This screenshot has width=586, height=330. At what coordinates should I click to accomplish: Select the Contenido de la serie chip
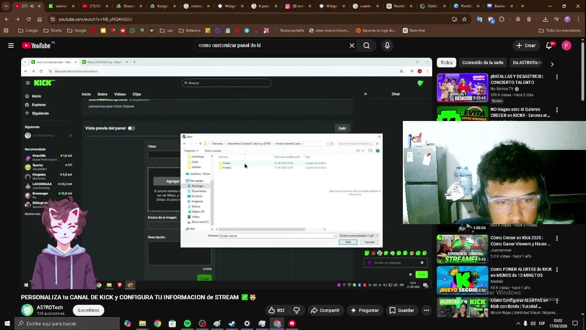[483, 63]
